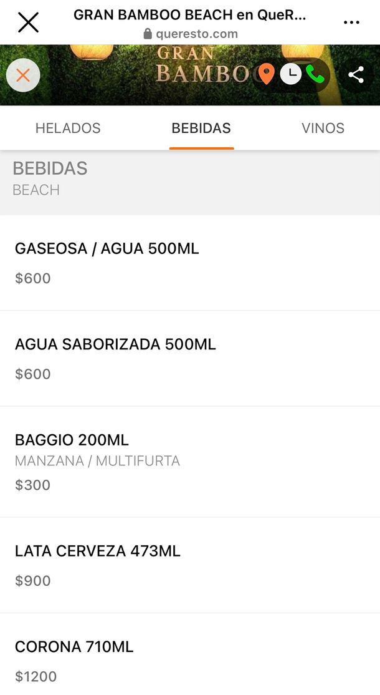Tap the Gran Bamboo Beach page title
The height and width of the screenshot is (695, 380).
(x=190, y=15)
